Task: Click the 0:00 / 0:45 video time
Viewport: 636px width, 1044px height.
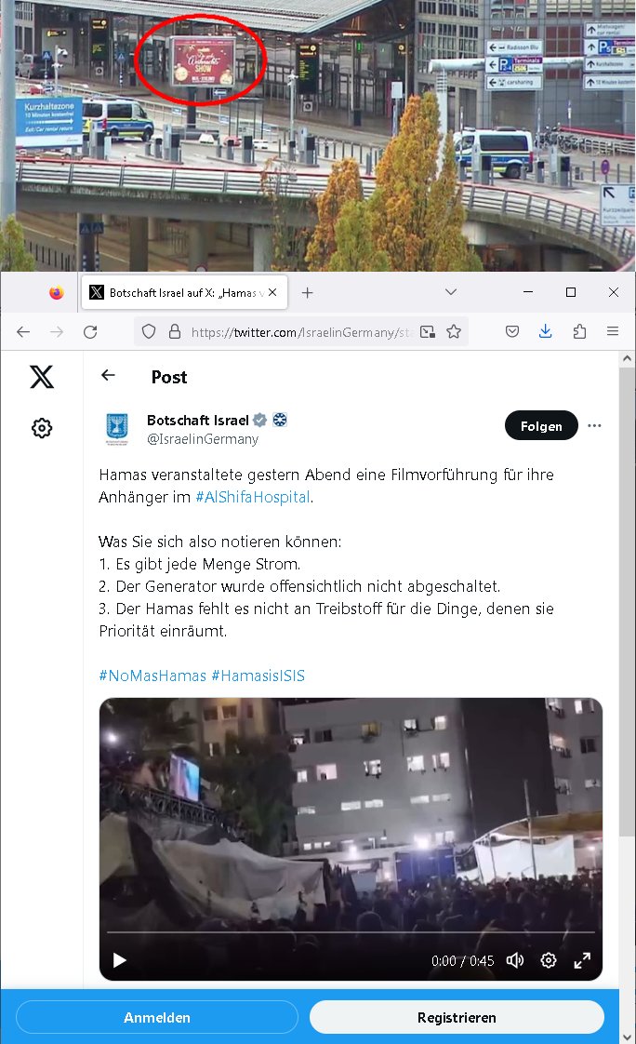Action: (462, 961)
